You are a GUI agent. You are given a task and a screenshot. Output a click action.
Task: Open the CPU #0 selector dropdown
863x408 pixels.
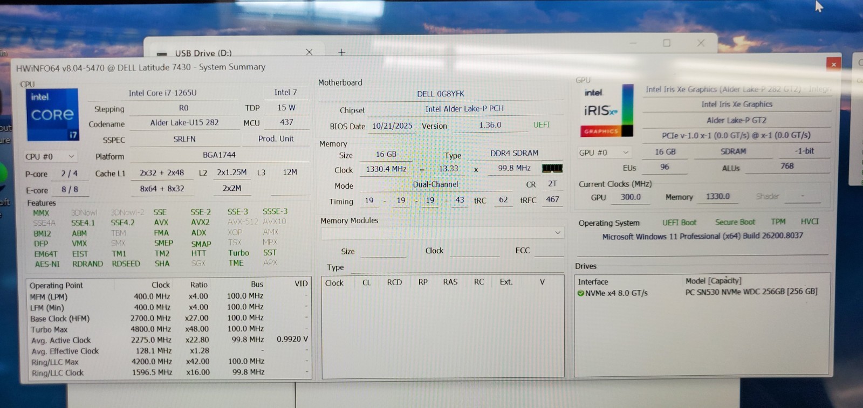point(50,156)
